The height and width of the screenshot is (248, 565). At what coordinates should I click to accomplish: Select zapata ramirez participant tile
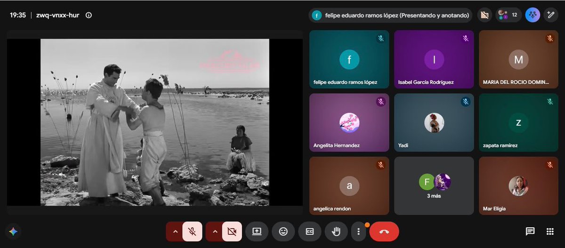[x=518, y=122]
